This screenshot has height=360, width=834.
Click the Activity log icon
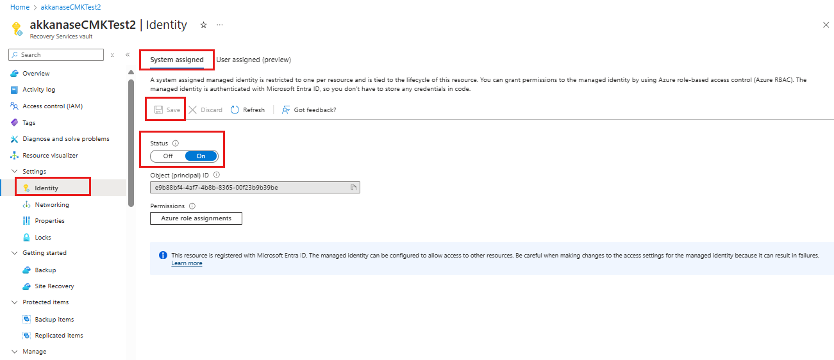click(14, 90)
